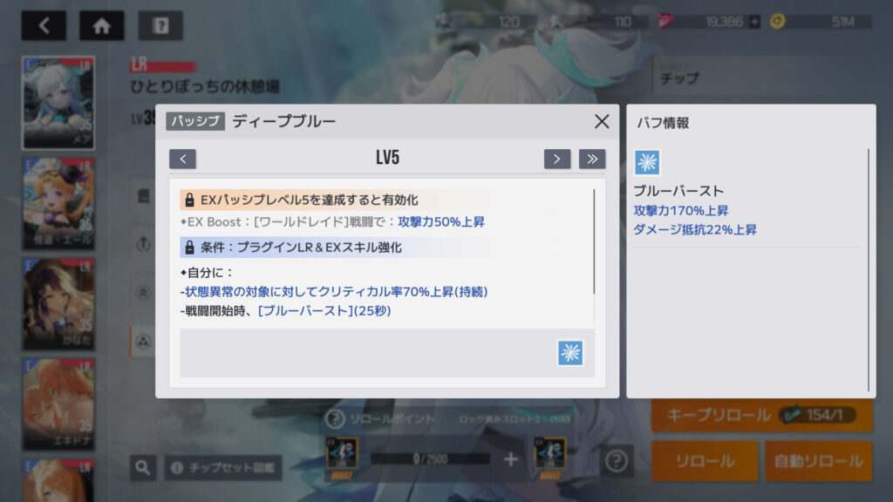Click the snowflake icon in the skill description
Screen dimensions: 893x502
tap(570, 353)
